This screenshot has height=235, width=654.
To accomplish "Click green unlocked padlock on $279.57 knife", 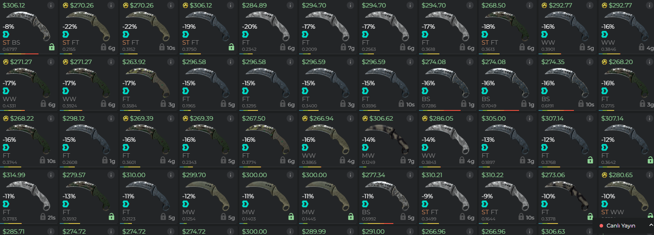I will coord(112,217).
